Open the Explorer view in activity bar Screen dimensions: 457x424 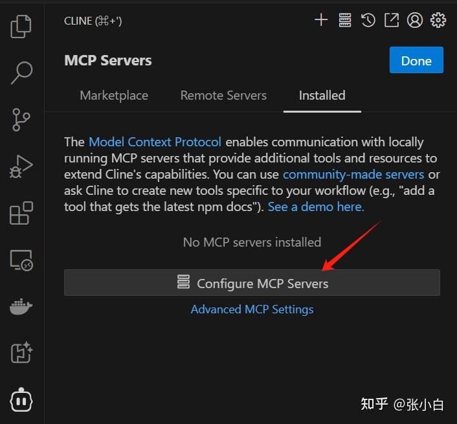[21, 27]
